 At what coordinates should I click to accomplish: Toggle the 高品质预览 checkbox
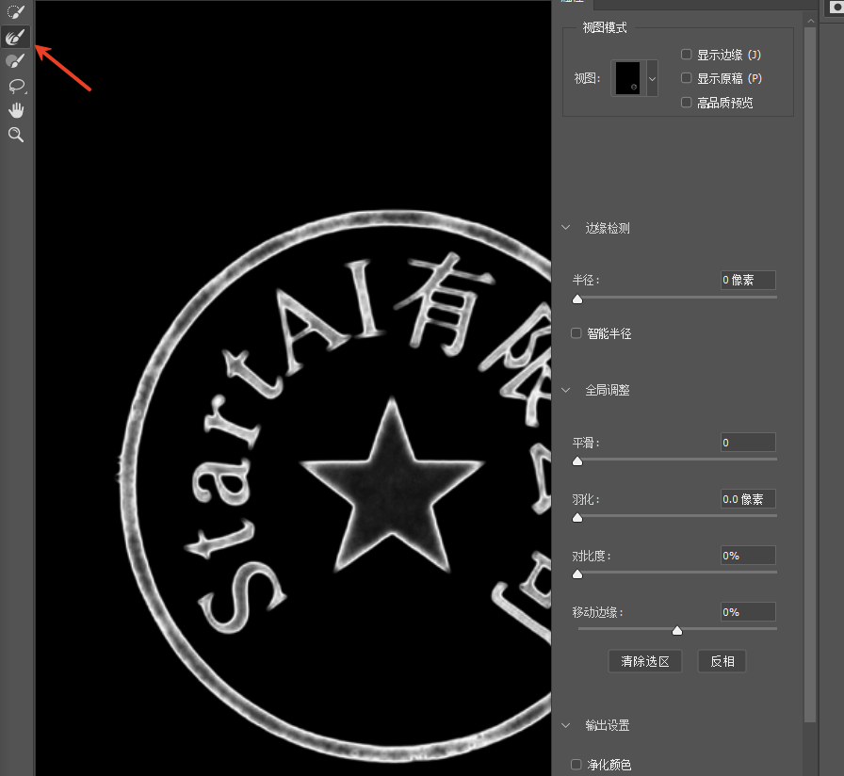687,103
